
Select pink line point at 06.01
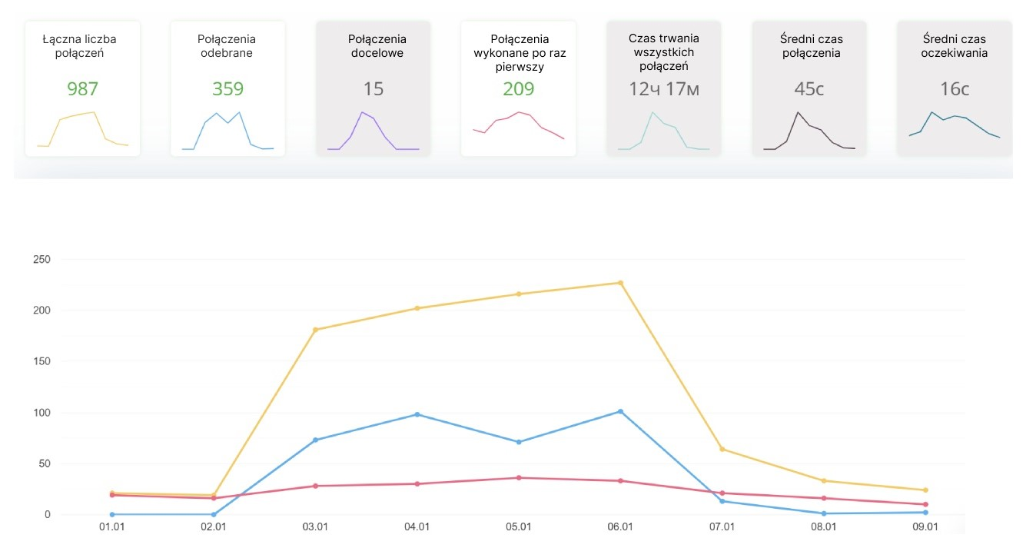pyautogui.click(x=620, y=480)
